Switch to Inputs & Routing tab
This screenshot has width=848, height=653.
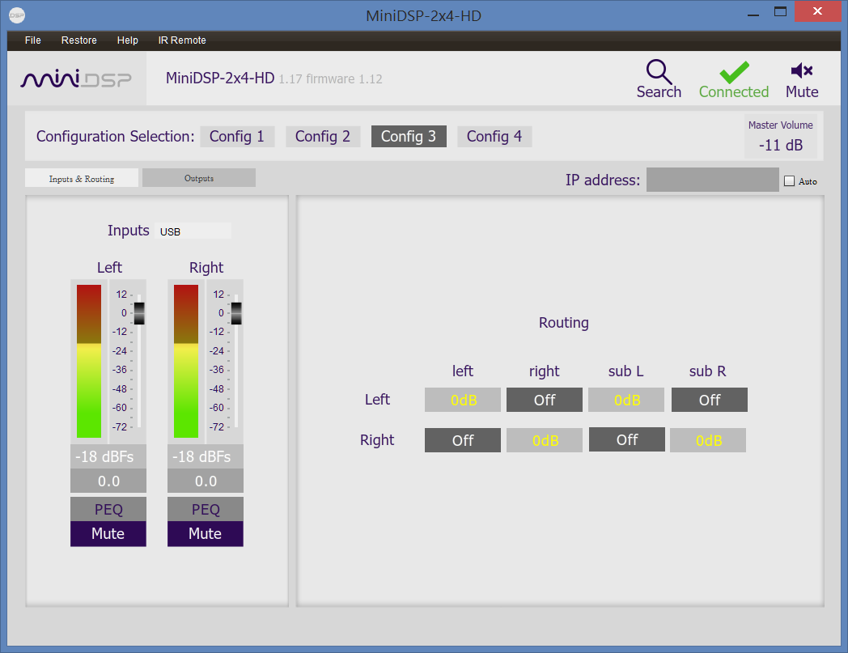[x=82, y=179]
